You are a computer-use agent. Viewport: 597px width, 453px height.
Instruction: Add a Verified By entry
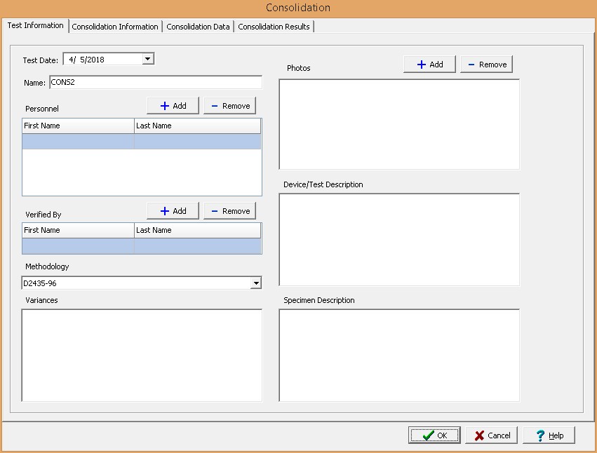coord(173,211)
